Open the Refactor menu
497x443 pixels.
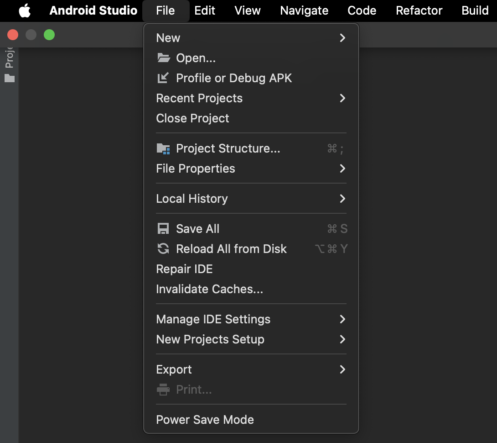pos(419,11)
